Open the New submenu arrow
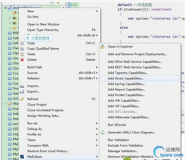This screenshot has width=185, height=160. click(97, 11)
